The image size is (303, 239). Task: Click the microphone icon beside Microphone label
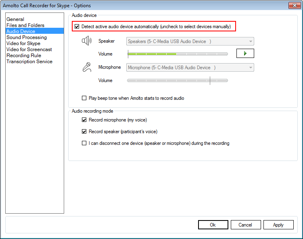87,67
